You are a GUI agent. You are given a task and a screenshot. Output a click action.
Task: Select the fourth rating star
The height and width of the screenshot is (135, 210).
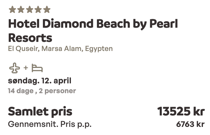coord(38,9)
